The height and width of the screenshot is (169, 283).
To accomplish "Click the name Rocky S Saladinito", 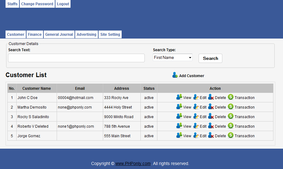I will click(x=33, y=117).
